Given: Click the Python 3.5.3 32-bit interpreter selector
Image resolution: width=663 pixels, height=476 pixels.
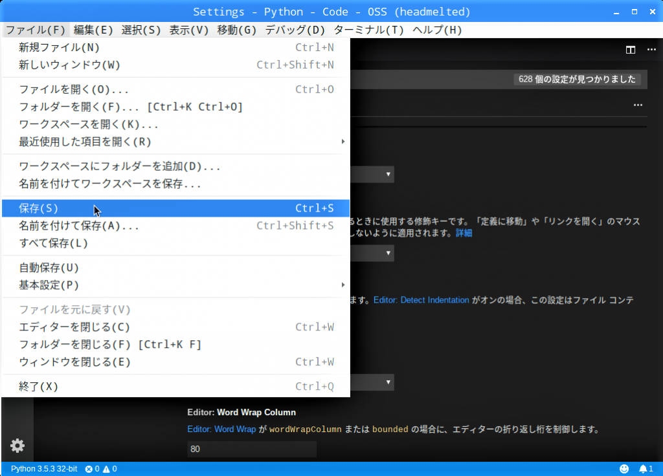Looking at the screenshot, I should click(44, 469).
